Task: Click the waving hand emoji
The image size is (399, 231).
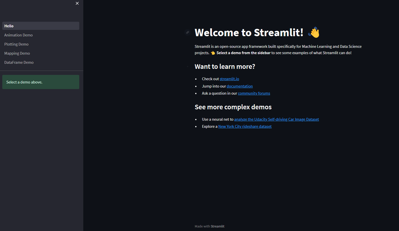Action: point(314,32)
